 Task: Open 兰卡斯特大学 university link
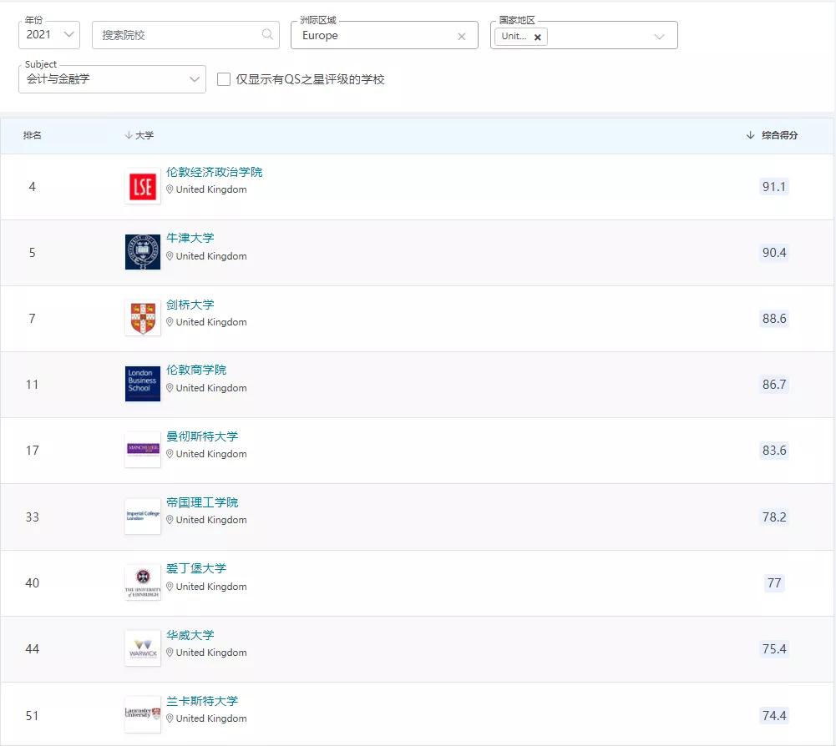click(202, 701)
